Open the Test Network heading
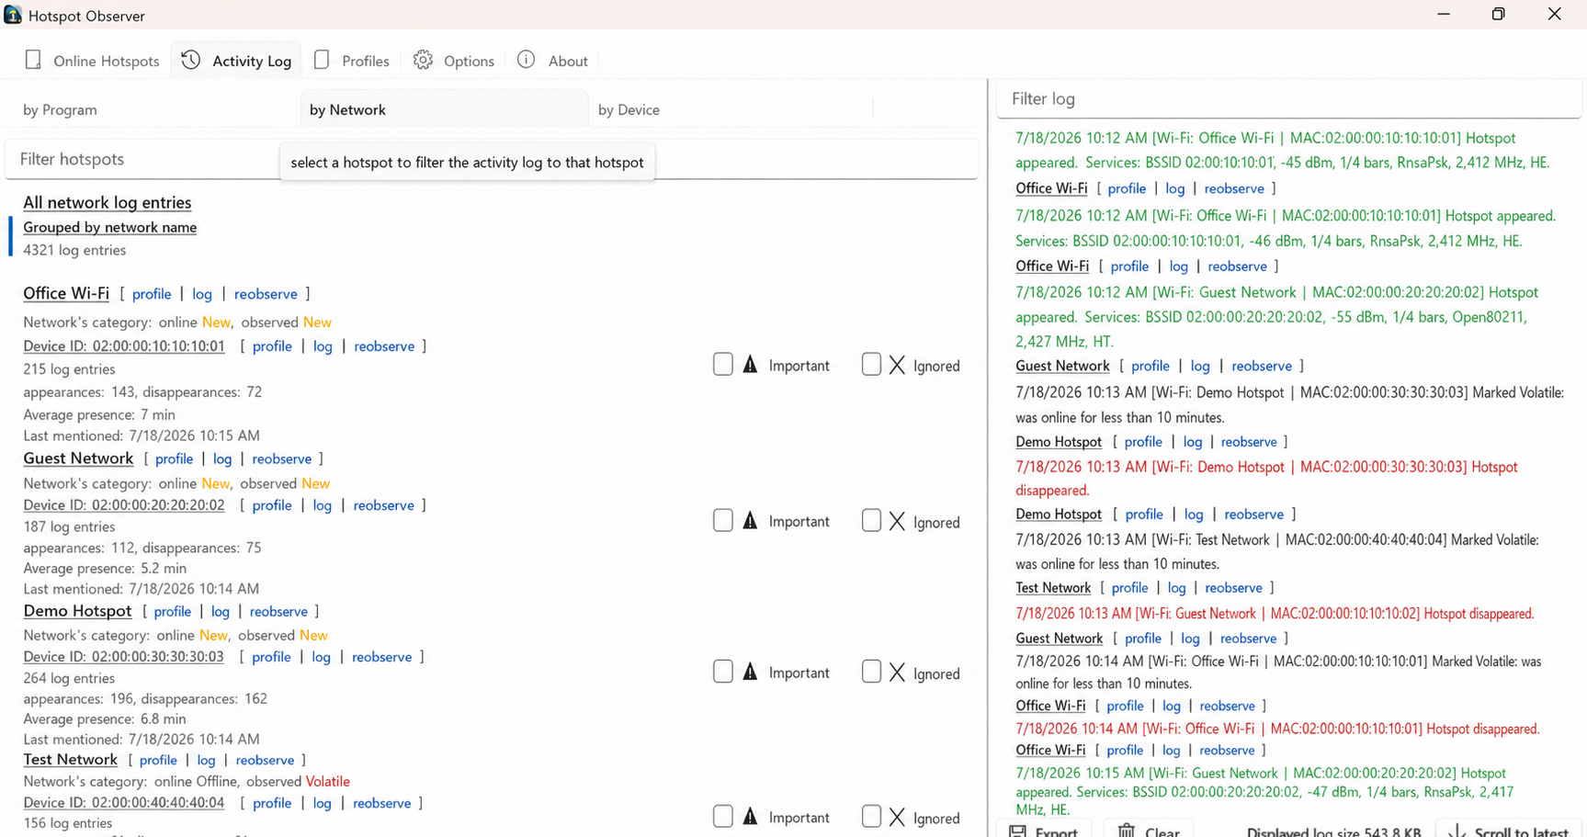The image size is (1587, 837). 71,759
